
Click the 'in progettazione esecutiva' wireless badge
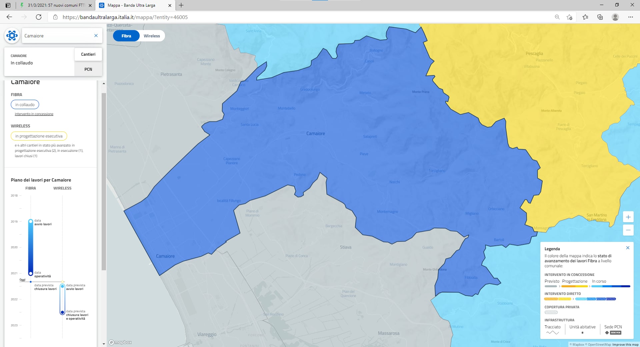point(39,136)
